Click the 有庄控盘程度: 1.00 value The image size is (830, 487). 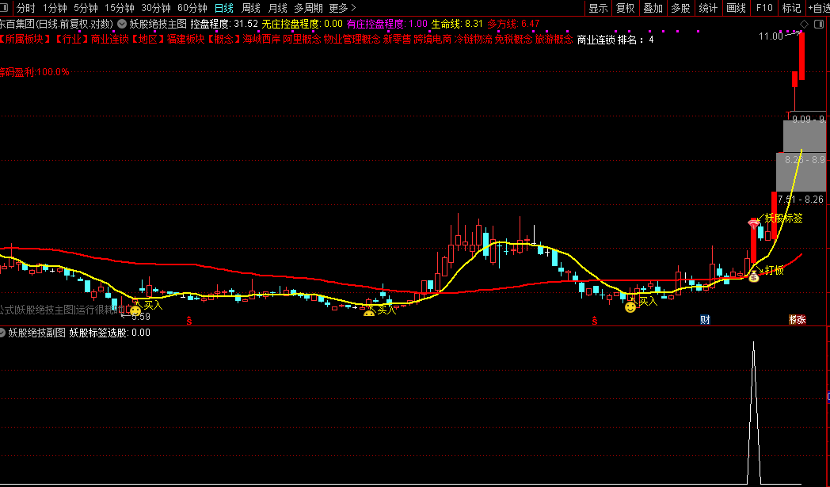click(387, 24)
